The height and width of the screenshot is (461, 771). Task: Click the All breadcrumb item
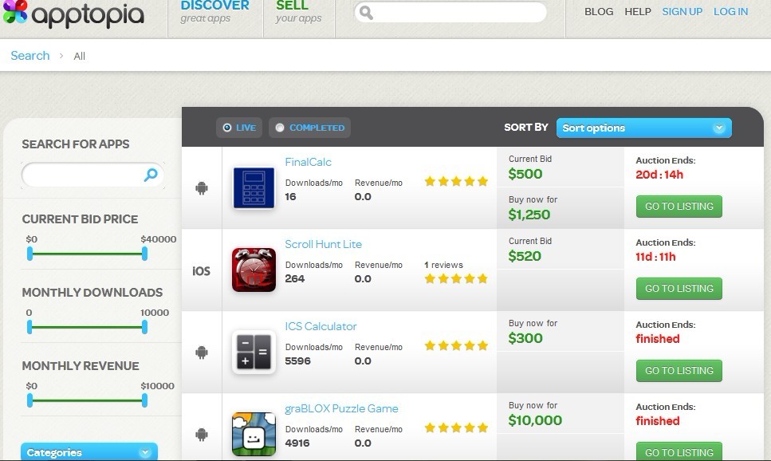pos(79,56)
